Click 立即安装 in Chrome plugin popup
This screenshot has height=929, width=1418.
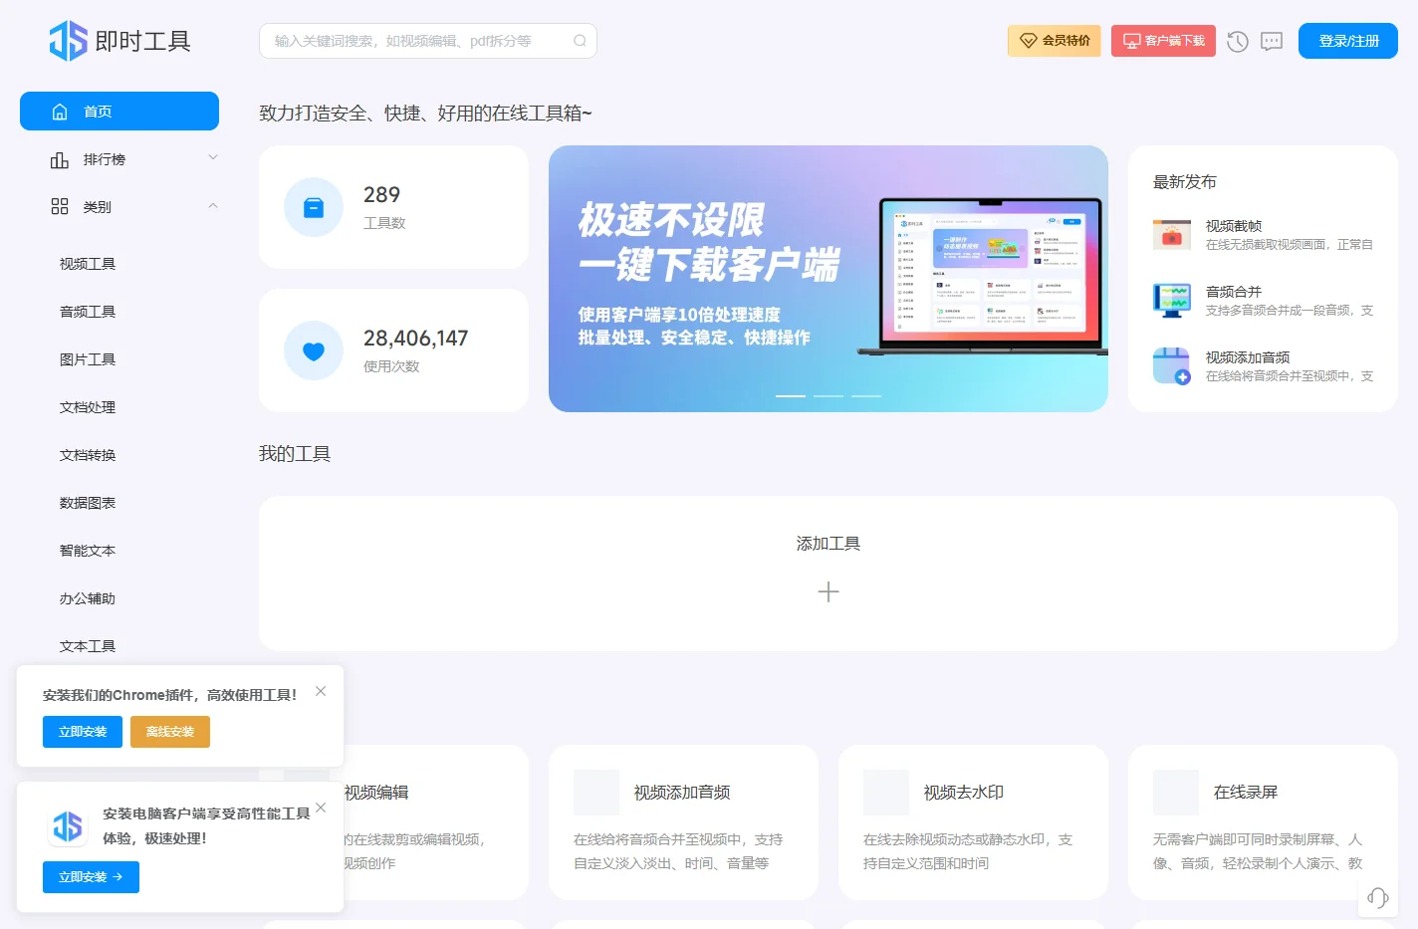pos(83,732)
